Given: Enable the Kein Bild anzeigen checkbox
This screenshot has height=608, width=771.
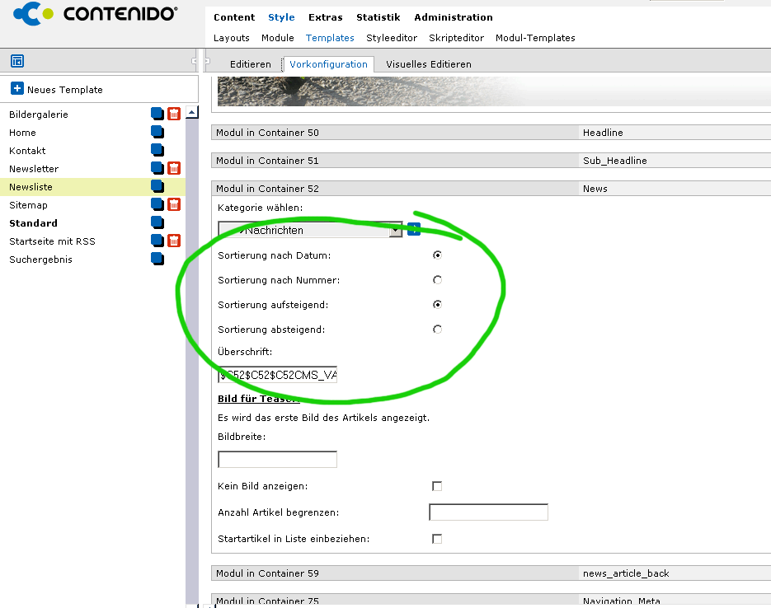Looking at the screenshot, I should click(x=437, y=486).
